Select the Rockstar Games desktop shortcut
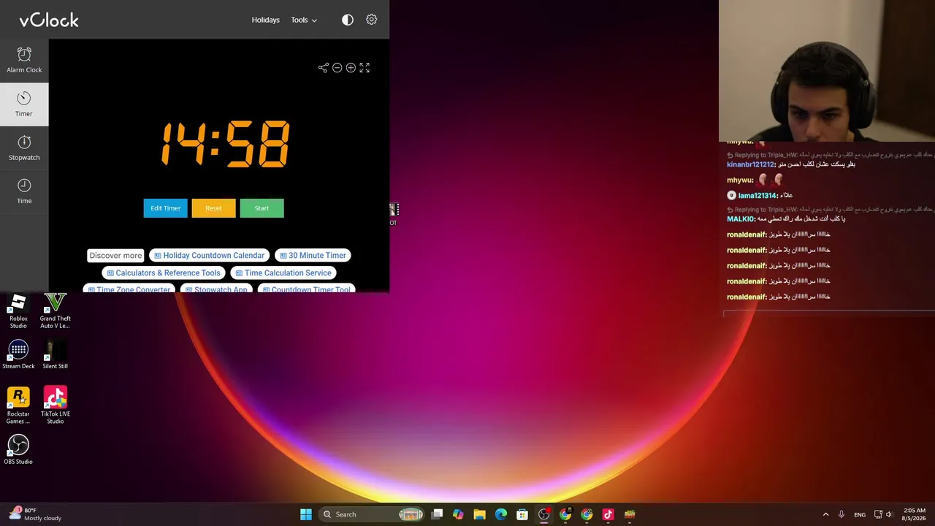This screenshot has height=526, width=935. (18, 406)
